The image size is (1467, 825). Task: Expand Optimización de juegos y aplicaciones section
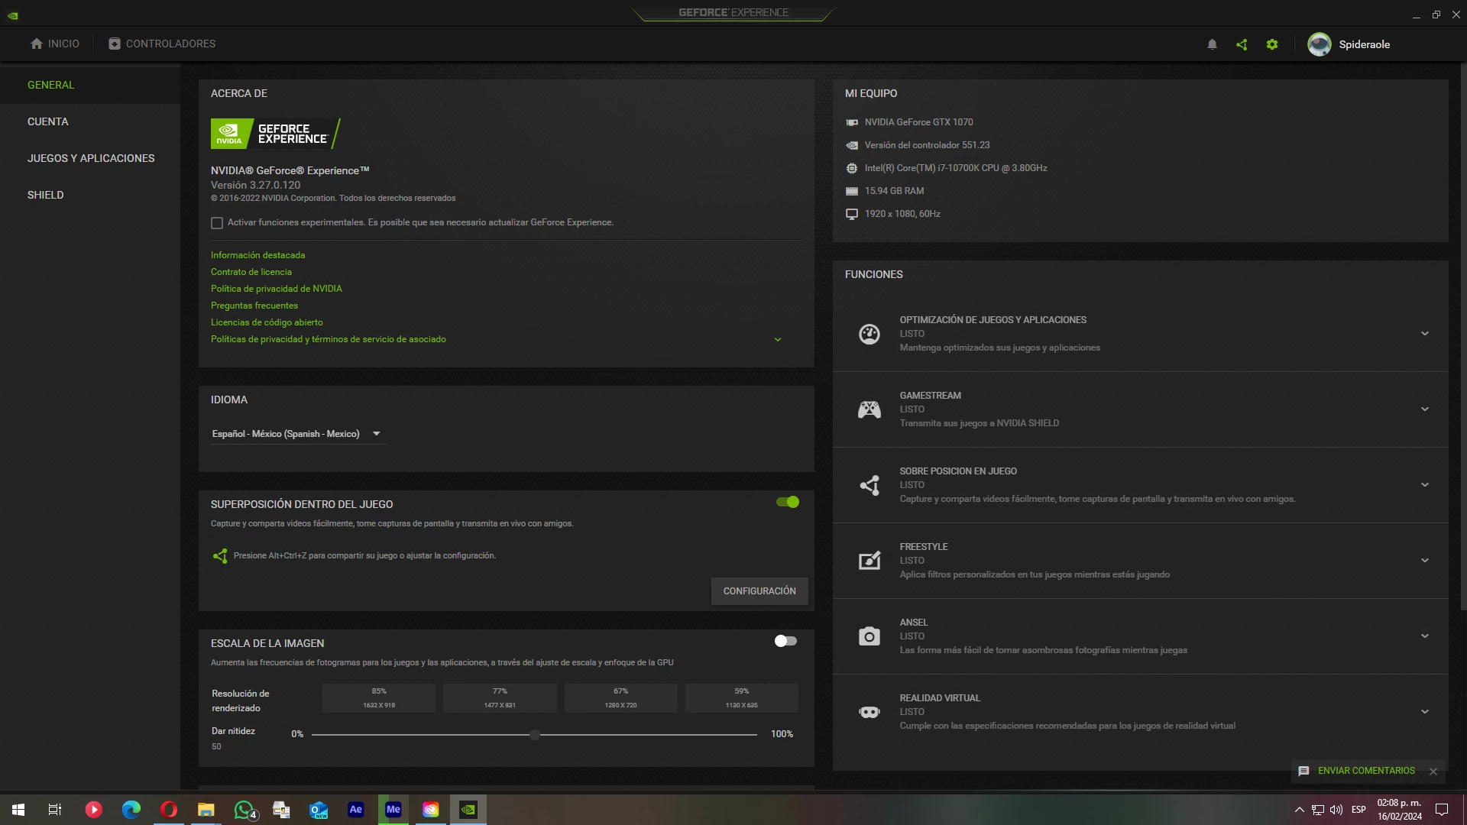tap(1424, 334)
